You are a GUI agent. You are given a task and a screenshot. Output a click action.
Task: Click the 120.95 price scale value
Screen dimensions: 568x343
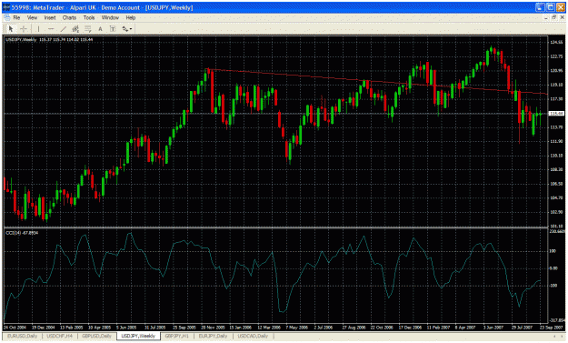(556, 71)
